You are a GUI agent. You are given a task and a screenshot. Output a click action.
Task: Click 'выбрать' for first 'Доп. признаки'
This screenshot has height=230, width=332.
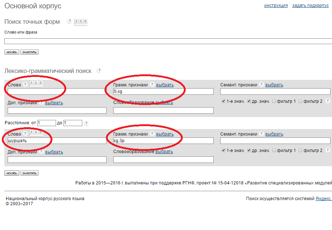54,103
